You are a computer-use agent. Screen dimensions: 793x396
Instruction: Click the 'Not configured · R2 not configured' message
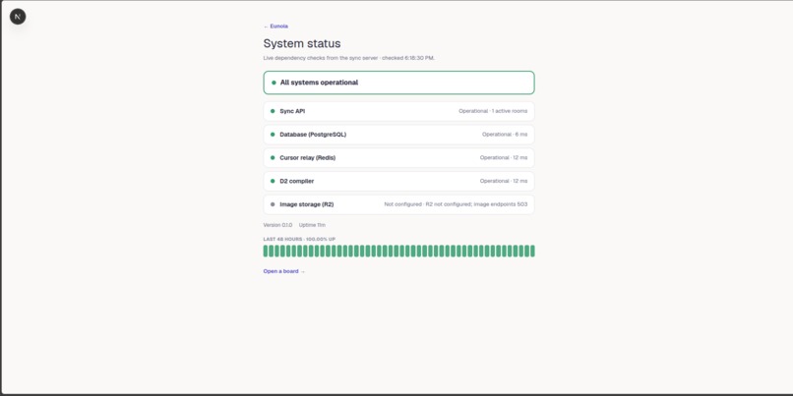456,204
